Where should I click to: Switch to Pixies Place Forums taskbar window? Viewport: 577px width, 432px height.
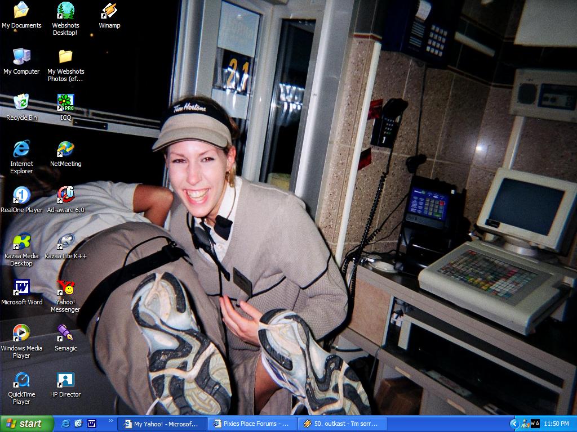[252, 424]
